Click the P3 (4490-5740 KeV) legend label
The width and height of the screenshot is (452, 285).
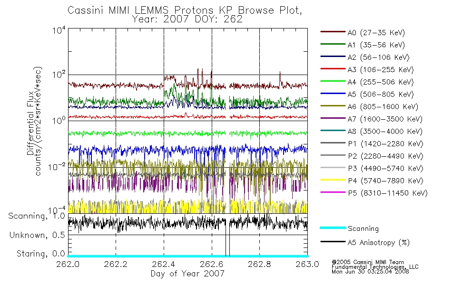386,169
